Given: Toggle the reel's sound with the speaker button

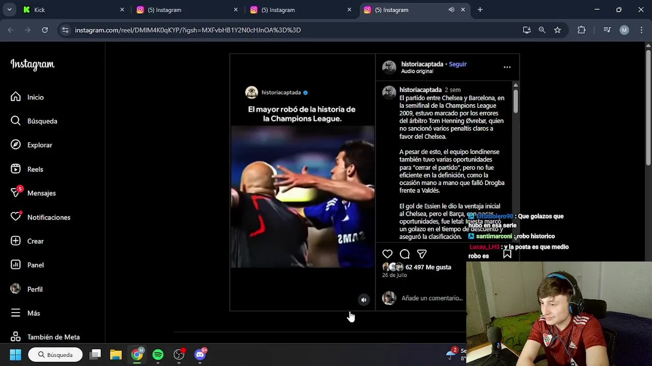Looking at the screenshot, I should click(x=364, y=300).
